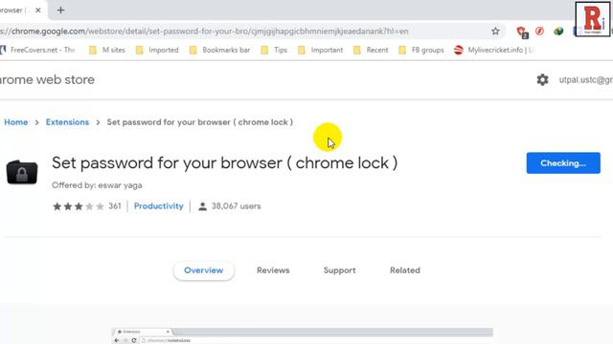Click the chrome web store title

47,80
